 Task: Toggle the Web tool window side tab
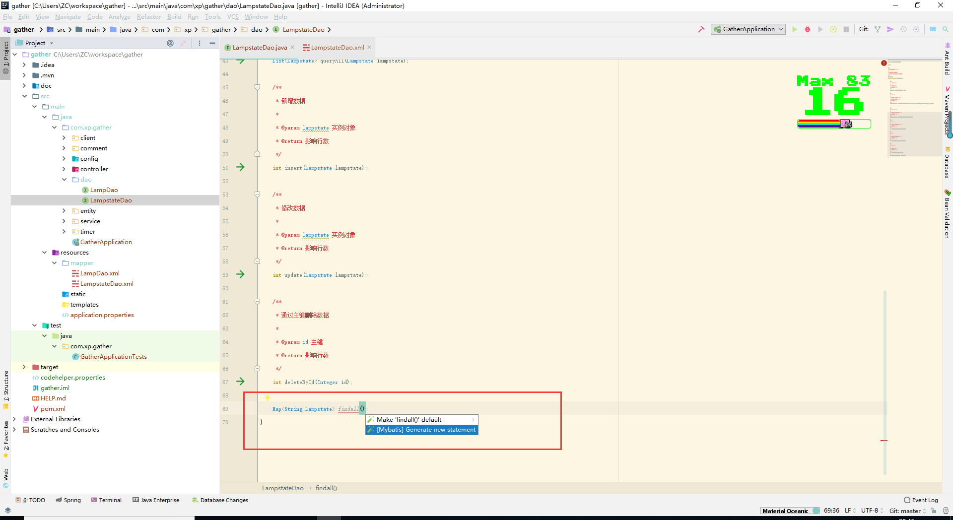click(x=6, y=478)
